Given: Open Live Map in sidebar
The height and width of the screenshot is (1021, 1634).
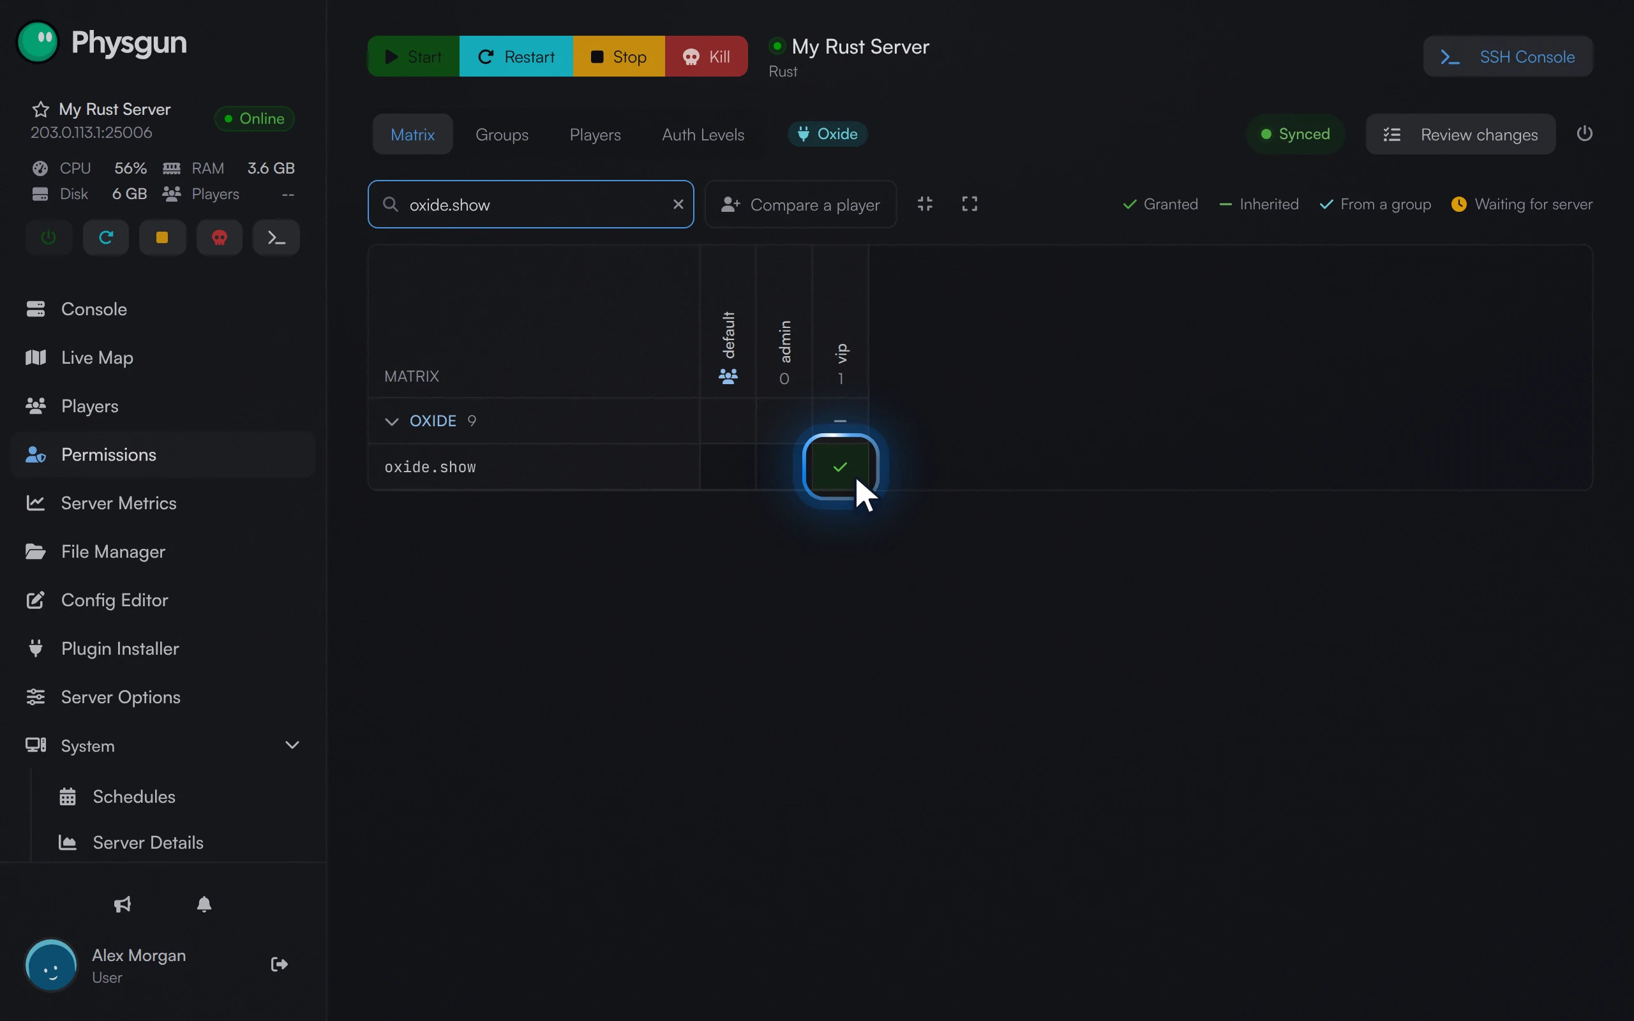Looking at the screenshot, I should [162, 357].
